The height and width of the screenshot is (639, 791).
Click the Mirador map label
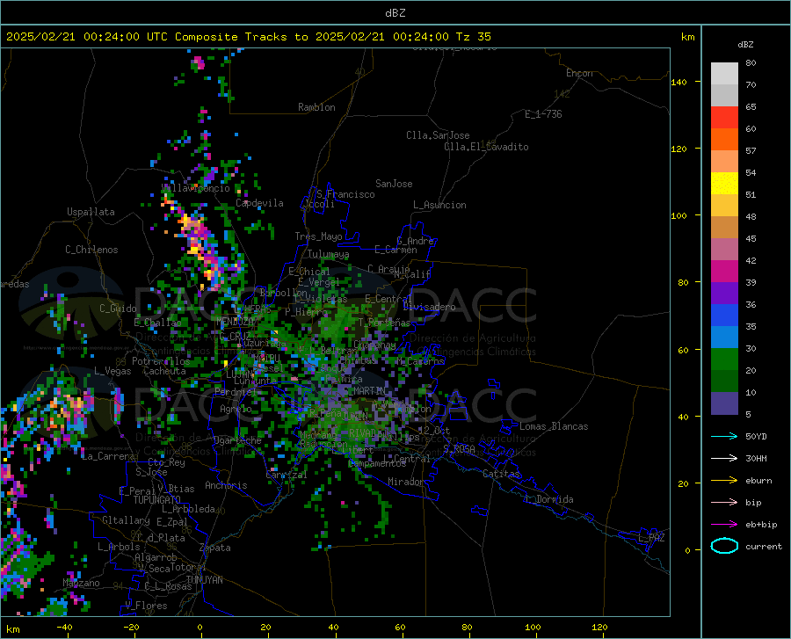coord(405,482)
